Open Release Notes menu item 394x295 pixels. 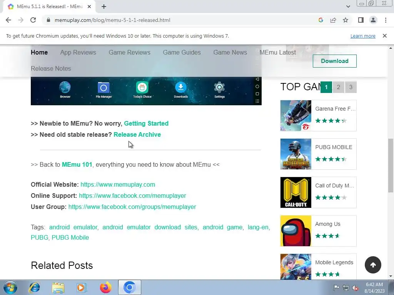51,68
